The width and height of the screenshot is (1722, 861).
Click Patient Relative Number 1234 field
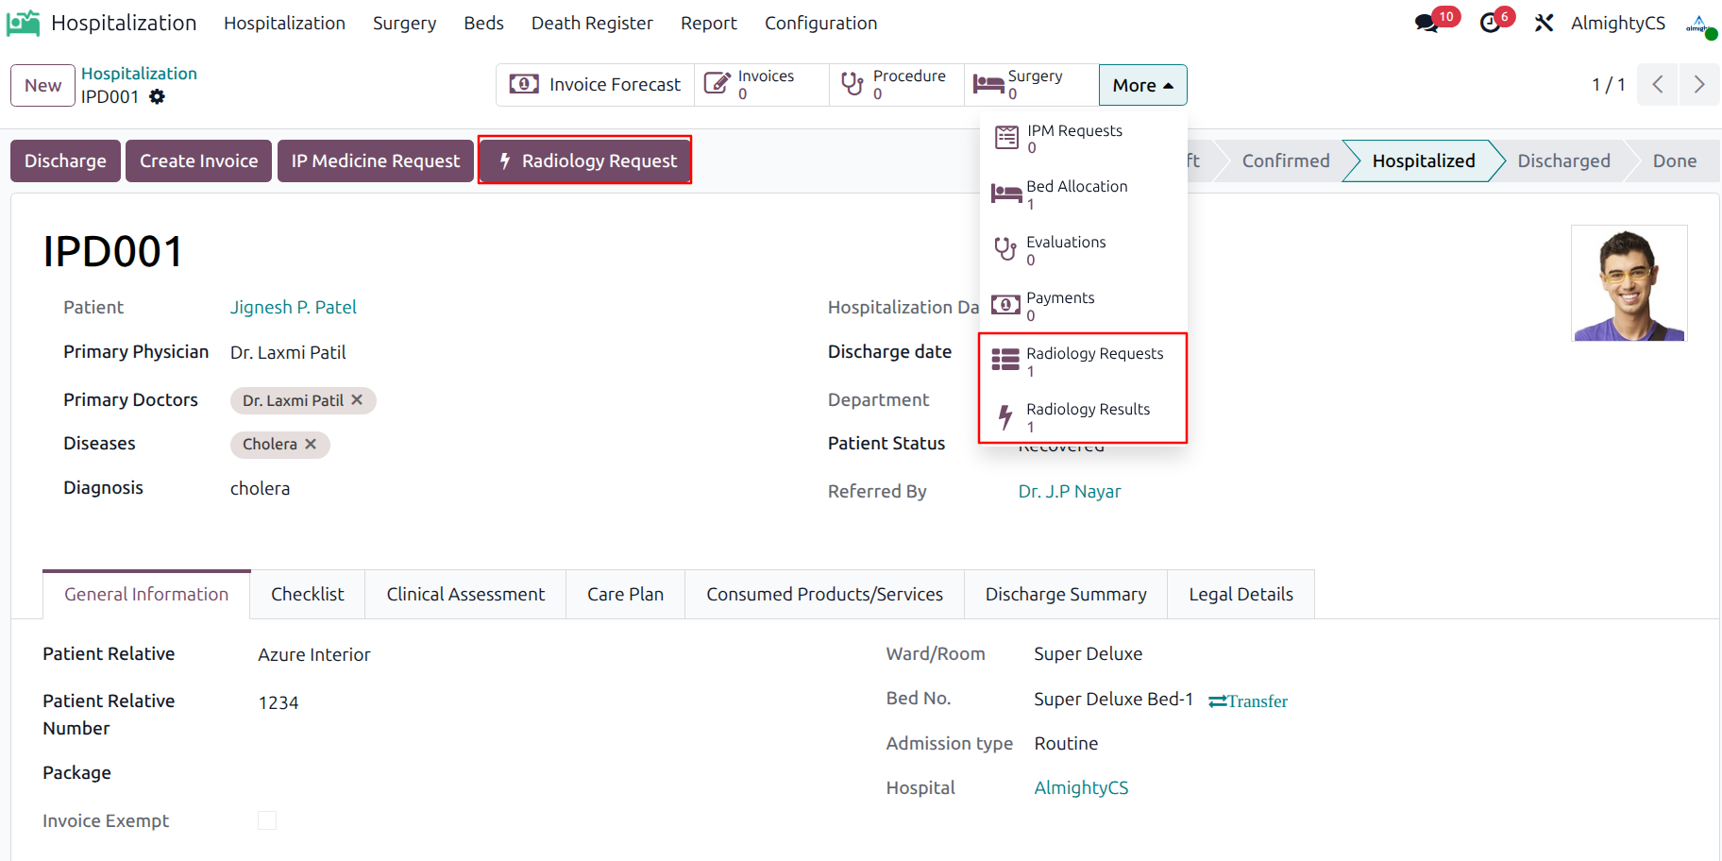click(x=279, y=702)
